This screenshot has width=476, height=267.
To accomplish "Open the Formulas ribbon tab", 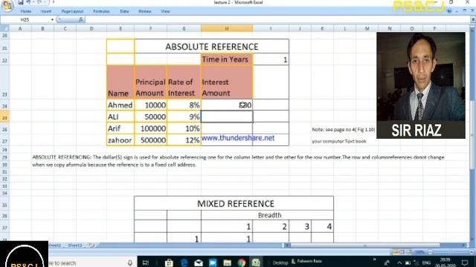I will click(x=101, y=11).
